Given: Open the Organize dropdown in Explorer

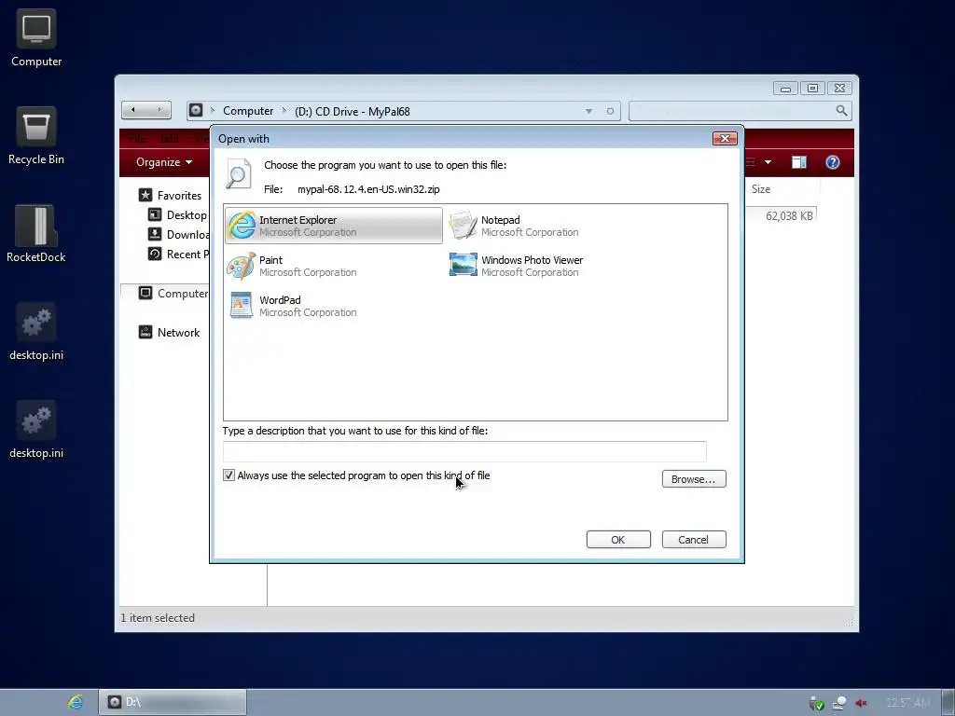Looking at the screenshot, I should coord(164,162).
